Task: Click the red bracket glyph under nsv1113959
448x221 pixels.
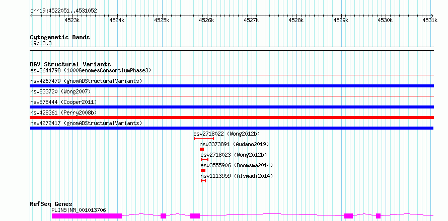Action: point(203,181)
